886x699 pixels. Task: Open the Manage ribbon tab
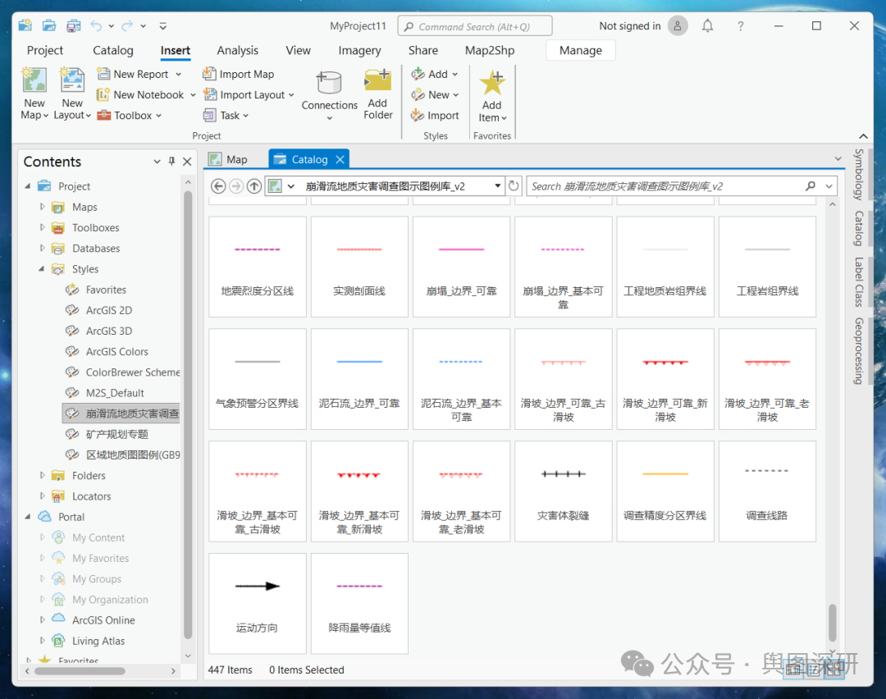[x=580, y=50]
